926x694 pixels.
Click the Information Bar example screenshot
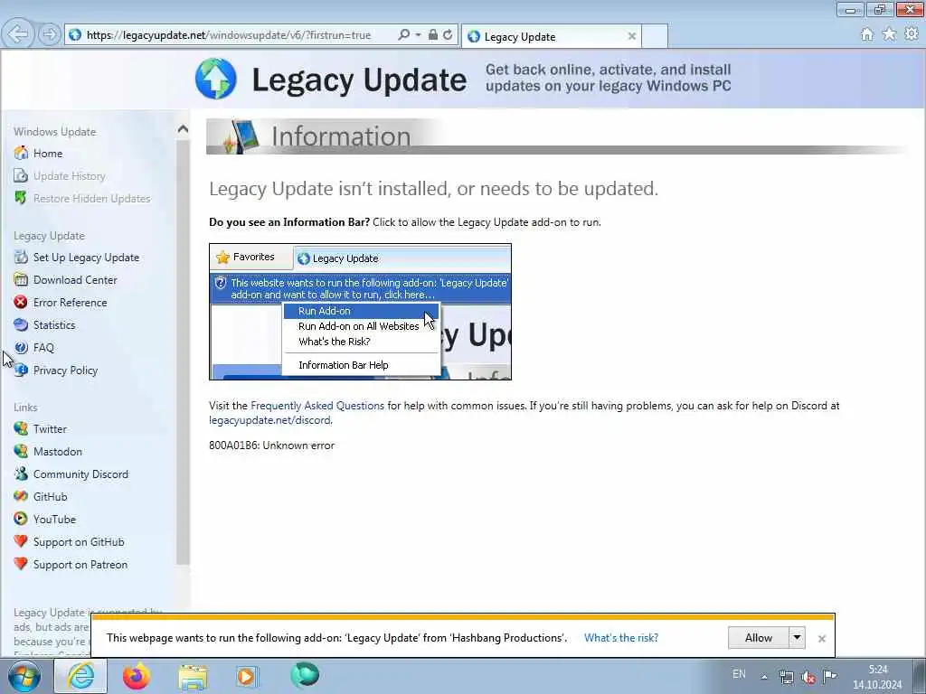(x=360, y=312)
